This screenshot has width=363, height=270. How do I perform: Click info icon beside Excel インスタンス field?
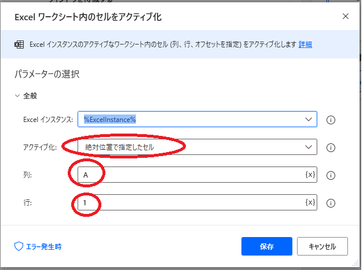coord(331,120)
